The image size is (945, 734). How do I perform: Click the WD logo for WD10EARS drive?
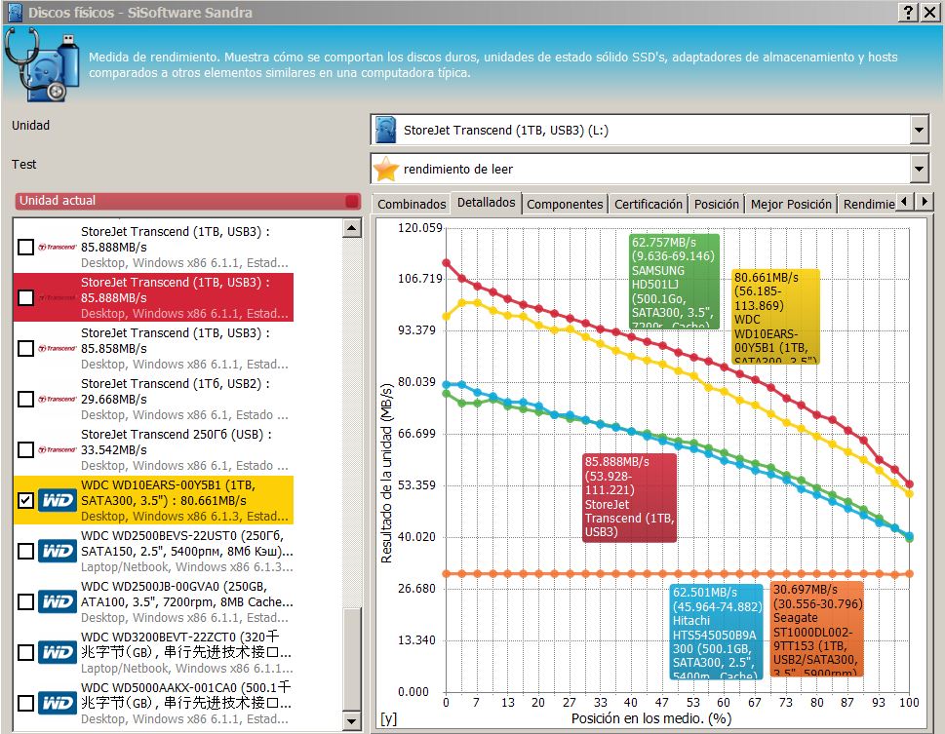57,500
